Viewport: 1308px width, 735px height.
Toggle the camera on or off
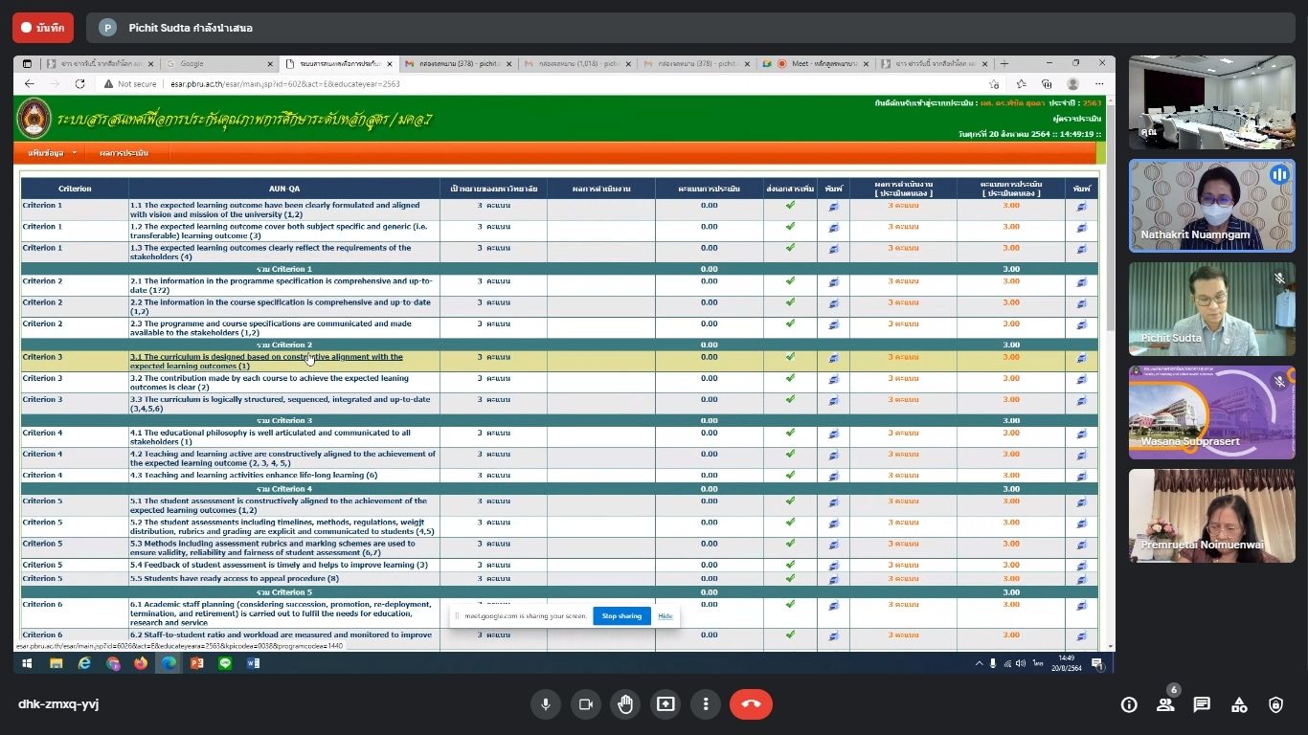585,704
